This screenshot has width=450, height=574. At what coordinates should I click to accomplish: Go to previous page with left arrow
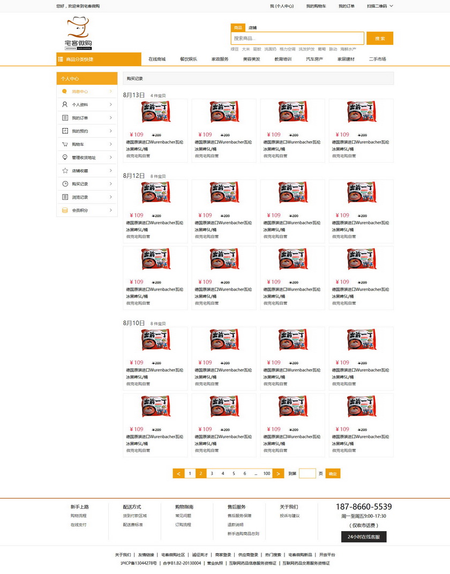click(x=178, y=473)
